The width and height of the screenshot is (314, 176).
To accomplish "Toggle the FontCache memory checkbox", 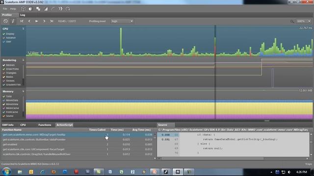I will coord(4,112).
